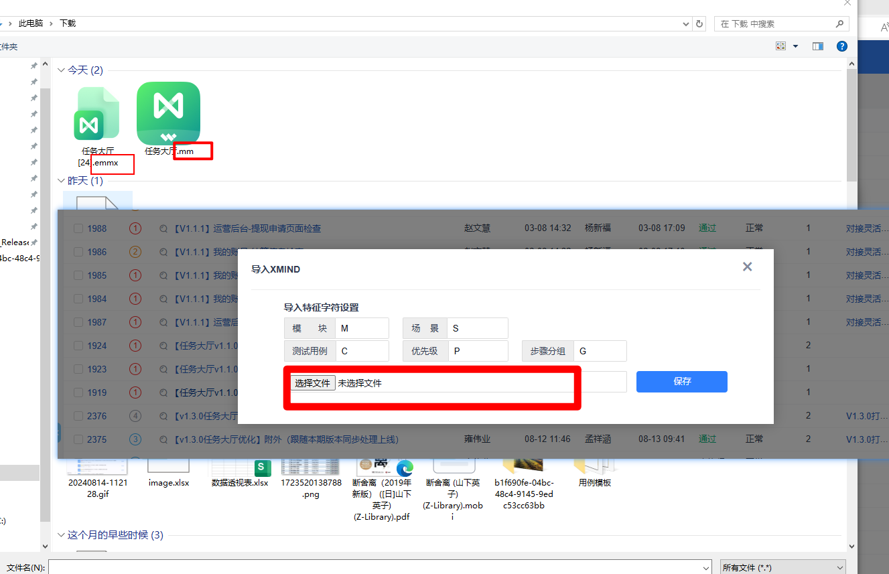Open the blue help icon
Image resolution: width=889 pixels, height=574 pixels.
(x=842, y=46)
